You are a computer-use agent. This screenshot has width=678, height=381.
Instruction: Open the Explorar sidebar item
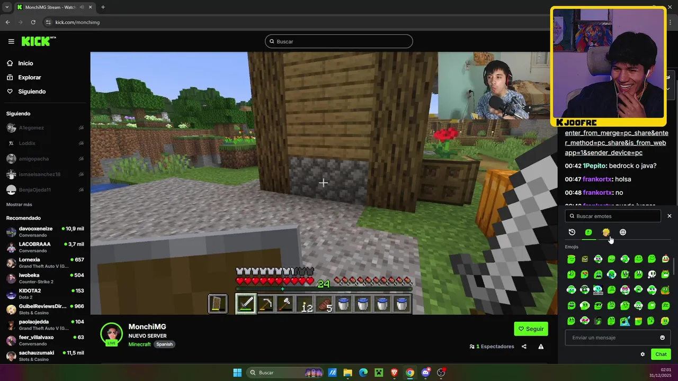tap(29, 77)
